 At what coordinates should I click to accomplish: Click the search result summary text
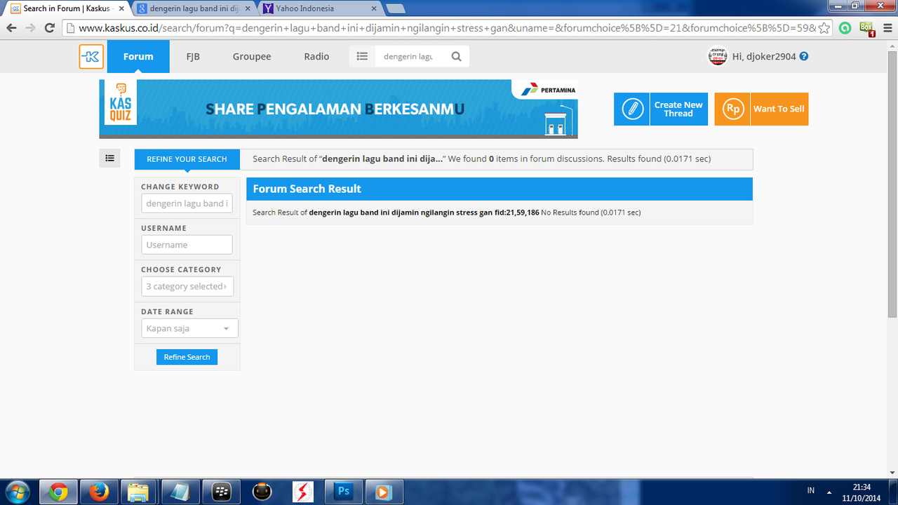coord(481,159)
